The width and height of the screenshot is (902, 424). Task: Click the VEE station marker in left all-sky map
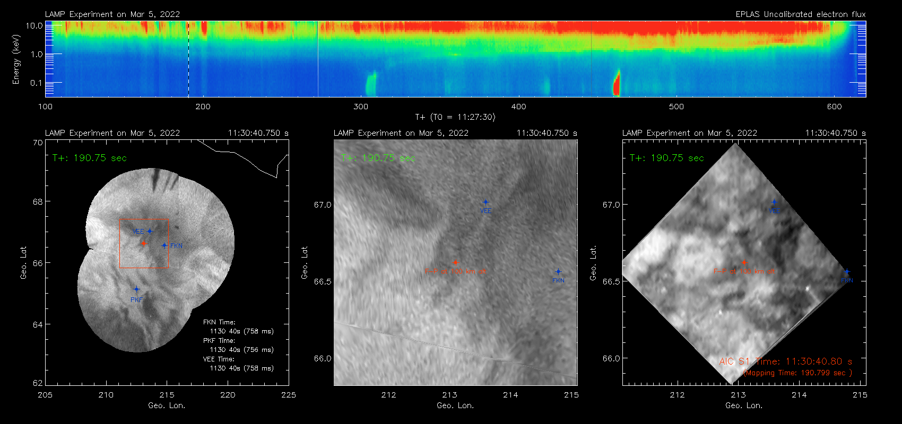[150, 231]
